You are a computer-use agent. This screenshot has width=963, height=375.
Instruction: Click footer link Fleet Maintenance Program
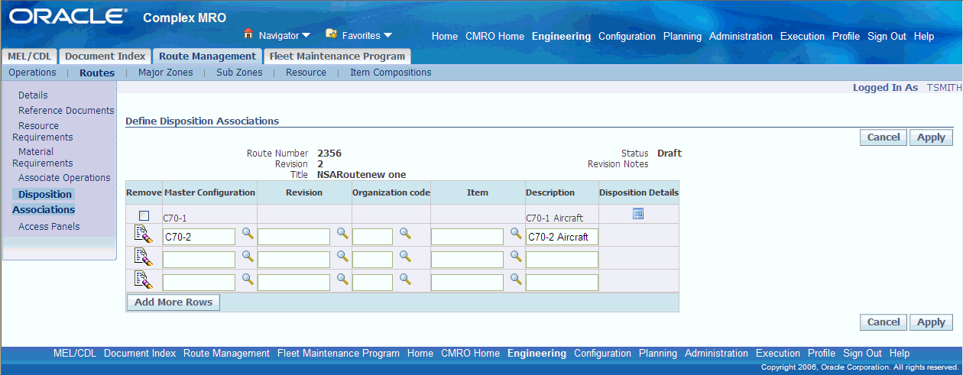pyautogui.click(x=339, y=353)
